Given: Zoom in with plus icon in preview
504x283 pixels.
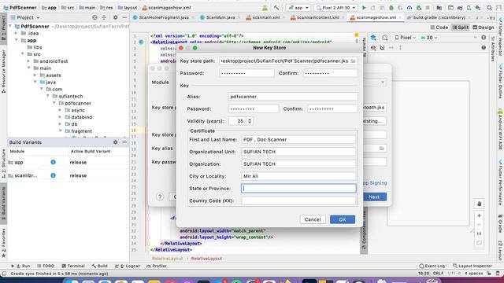Looking at the screenshot, I should 479,215.
